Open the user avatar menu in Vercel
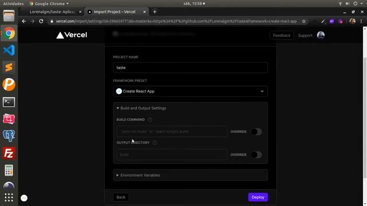Image resolution: width=367 pixels, height=206 pixels. point(321,35)
